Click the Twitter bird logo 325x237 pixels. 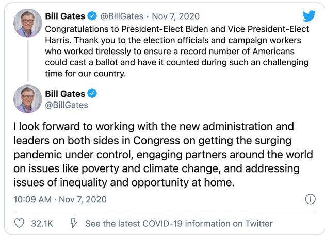point(308,16)
